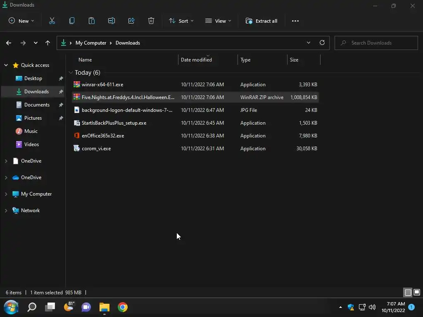Open the Sort dropdown menu
Image resolution: width=423 pixels, height=317 pixels.
click(x=181, y=21)
